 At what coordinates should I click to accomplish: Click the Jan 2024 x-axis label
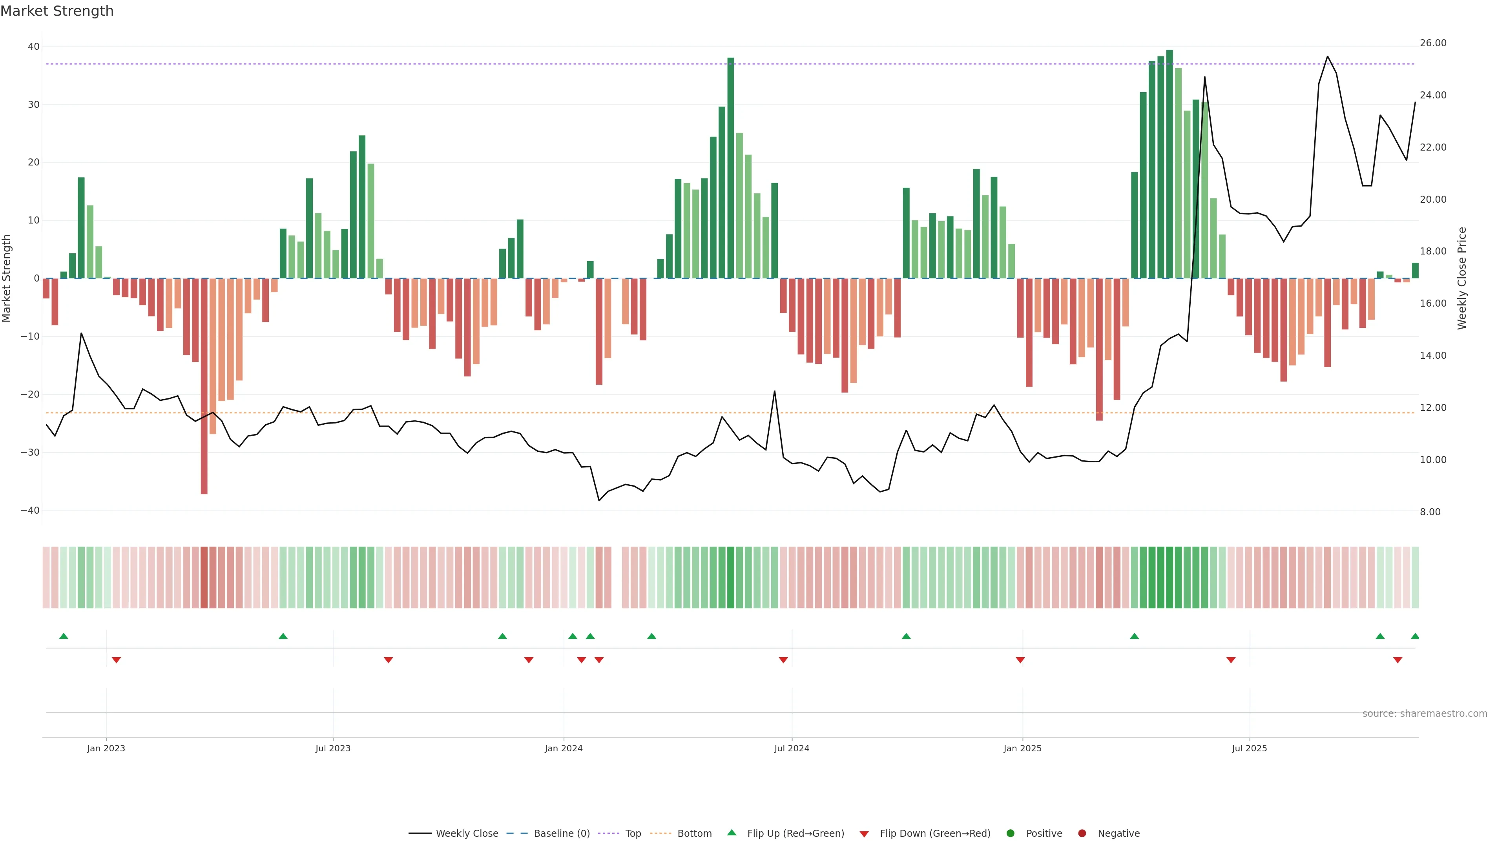tap(564, 748)
